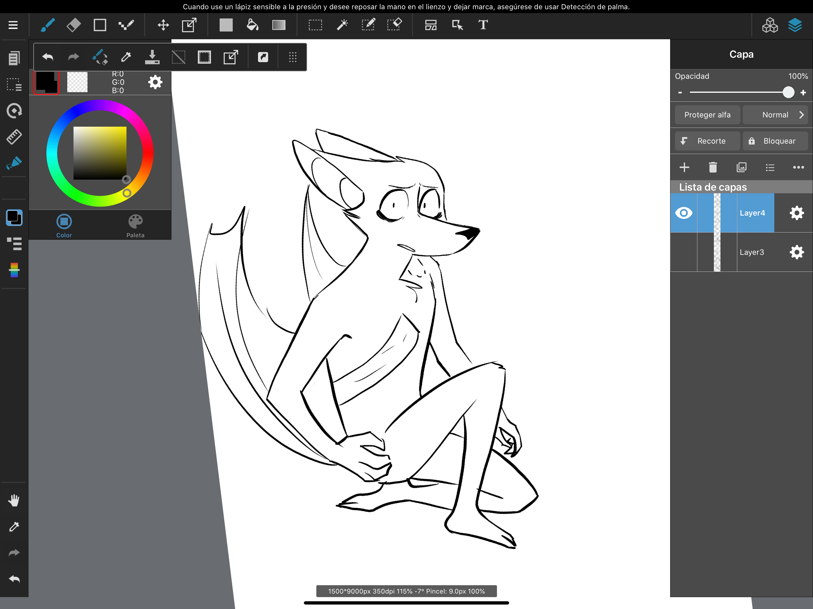
Task: Click the trash icon to delete layer
Action: (713, 167)
